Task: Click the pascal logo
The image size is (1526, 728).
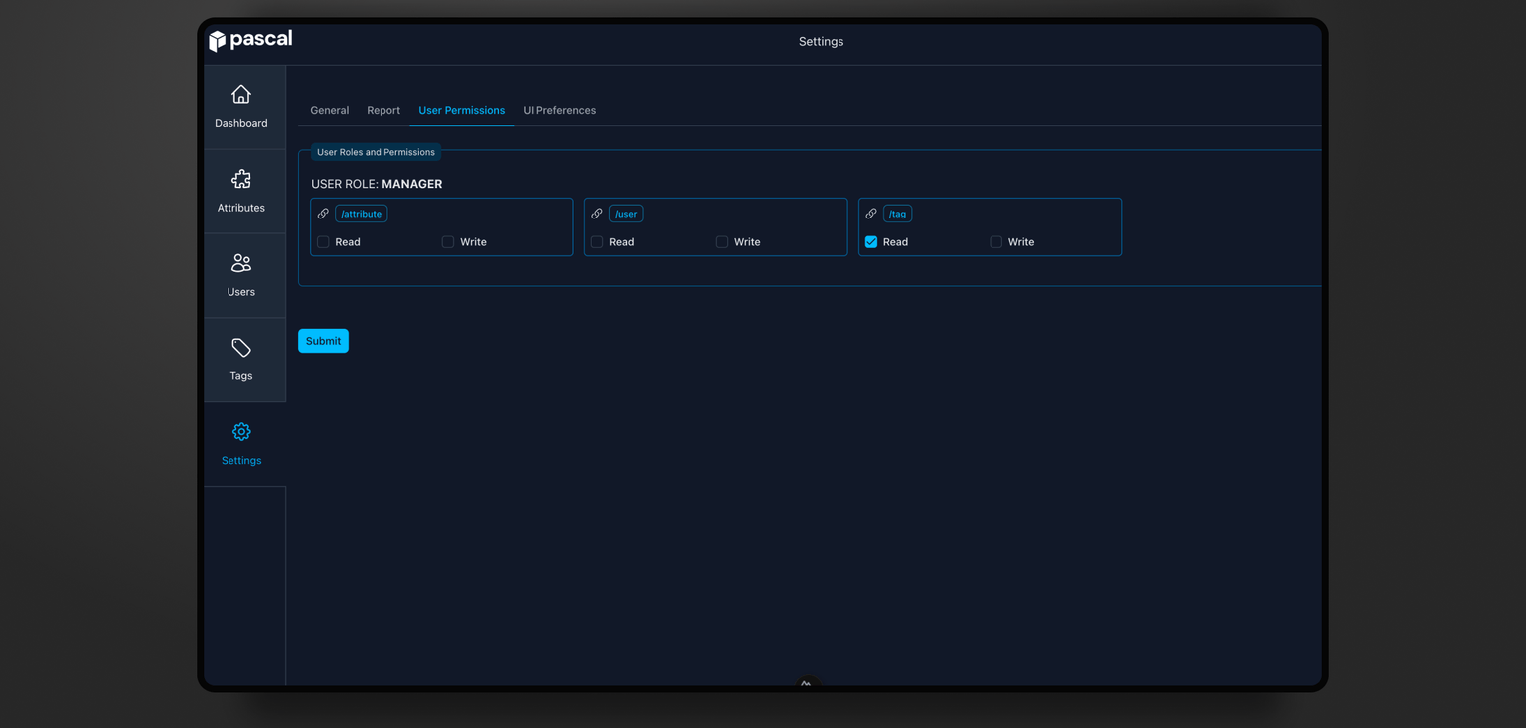Action: [250, 40]
